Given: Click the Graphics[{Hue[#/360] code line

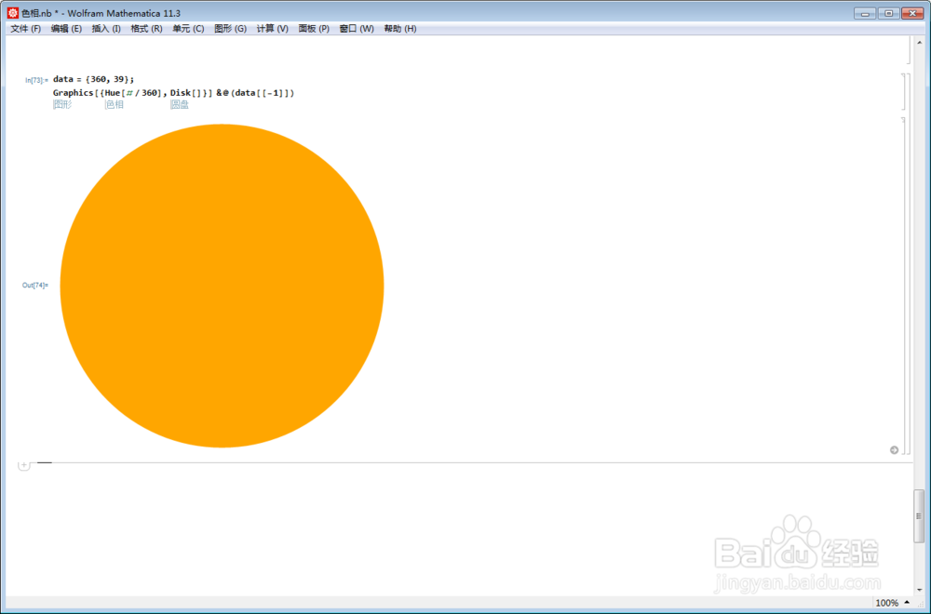Looking at the screenshot, I should pos(173,92).
